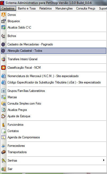Open the Manutenções menu
107x174 pixels.
click(64, 8)
